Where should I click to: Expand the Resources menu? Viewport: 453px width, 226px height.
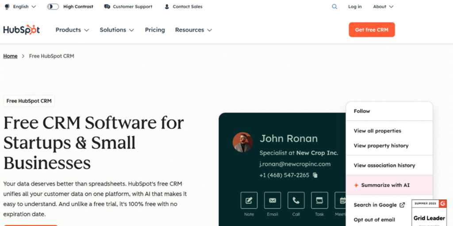194,30
